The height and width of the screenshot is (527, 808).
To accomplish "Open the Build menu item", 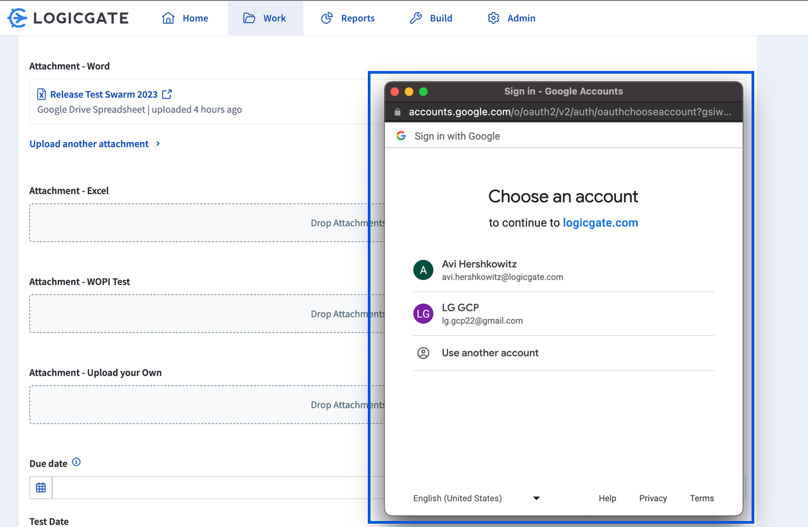I will click(x=431, y=18).
